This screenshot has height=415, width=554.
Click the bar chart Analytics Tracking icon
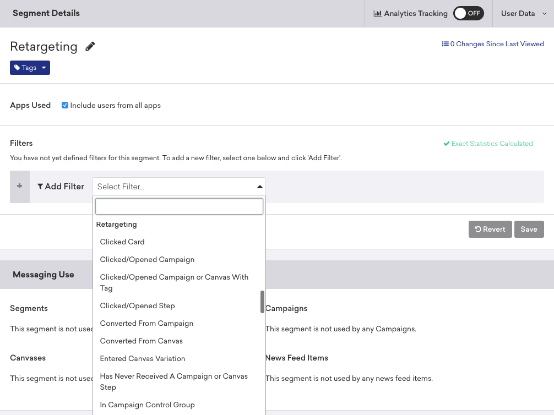pos(377,14)
